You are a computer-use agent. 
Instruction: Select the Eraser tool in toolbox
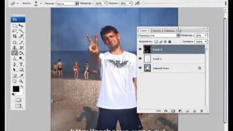pyautogui.click(x=15, y=53)
